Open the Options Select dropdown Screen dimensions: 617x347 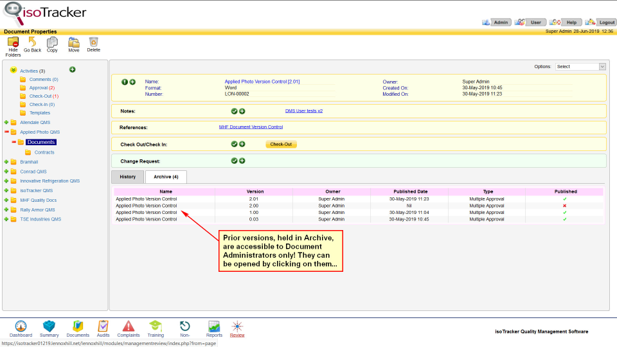(x=580, y=67)
